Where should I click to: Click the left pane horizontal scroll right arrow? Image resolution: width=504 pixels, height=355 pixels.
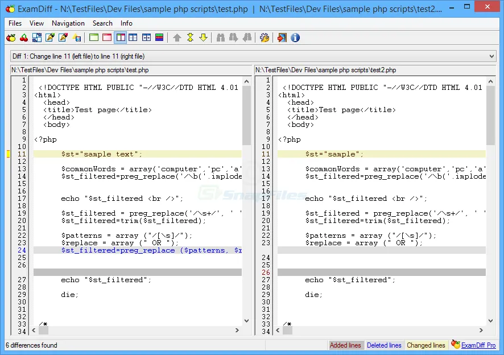237,330
